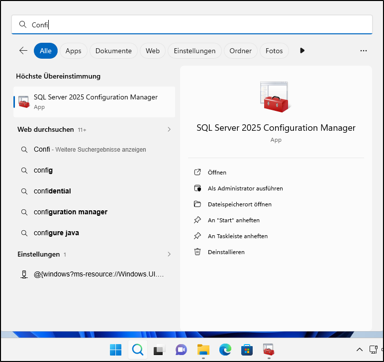Launch Microsoft Edge from the taskbar
The image size is (384, 362).
pyautogui.click(x=225, y=350)
